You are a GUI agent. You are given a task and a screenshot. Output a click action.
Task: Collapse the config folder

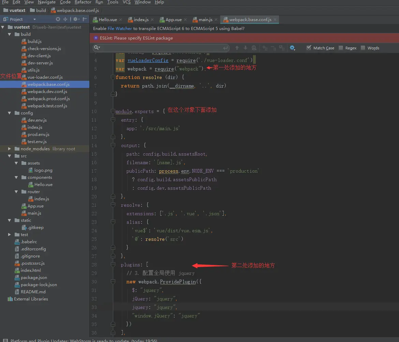[x=10, y=113]
